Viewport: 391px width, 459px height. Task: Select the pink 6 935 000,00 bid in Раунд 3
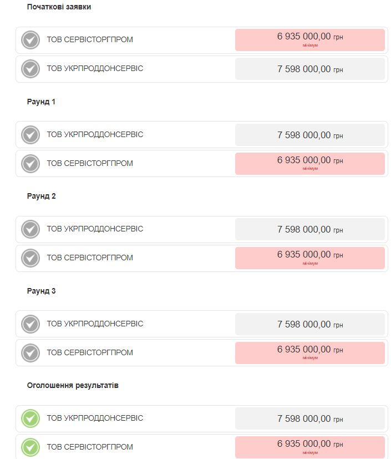(309, 353)
